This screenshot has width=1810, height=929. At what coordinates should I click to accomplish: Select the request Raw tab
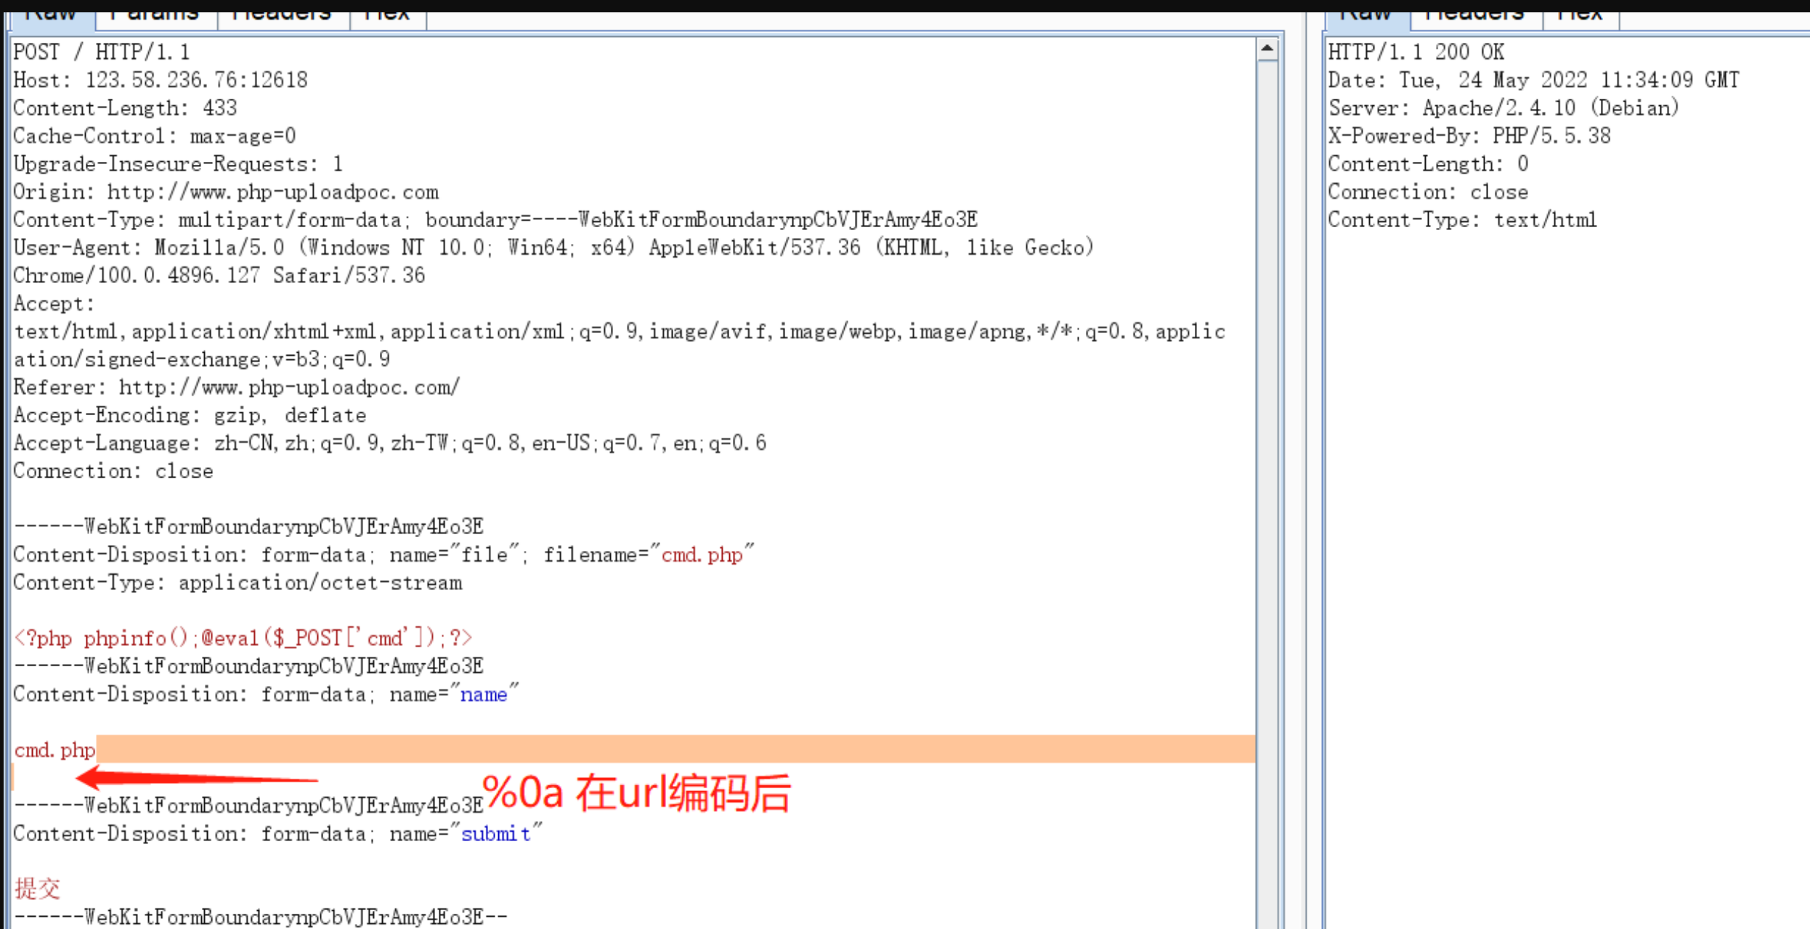[x=52, y=20]
